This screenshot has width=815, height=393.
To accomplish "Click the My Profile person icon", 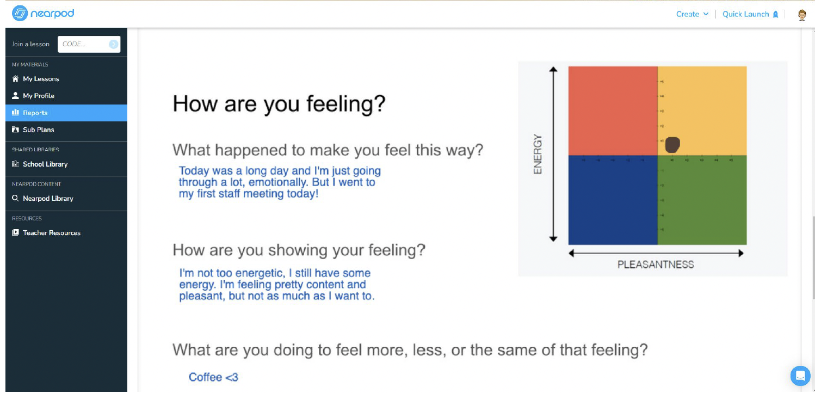I will pyautogui.click(x=15, y=96).
